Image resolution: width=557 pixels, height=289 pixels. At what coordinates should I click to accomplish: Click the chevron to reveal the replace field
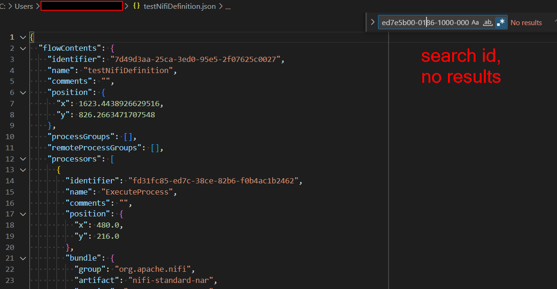click(x=372, y=22)
